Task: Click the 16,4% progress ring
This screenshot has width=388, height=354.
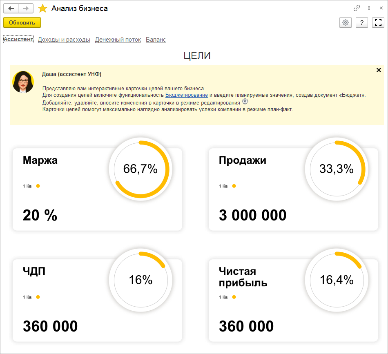Action: [337, 280]
